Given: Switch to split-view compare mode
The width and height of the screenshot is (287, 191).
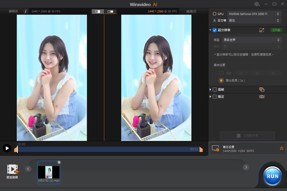Looking at the screenshot, I should click(x=98, y=11).
